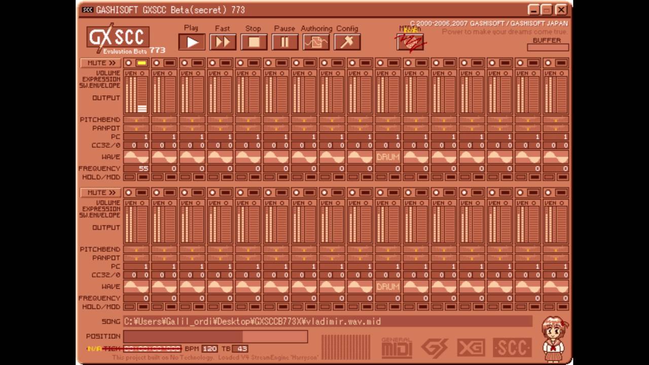Click the wave shape of lower bank first channel

(136, 286)
